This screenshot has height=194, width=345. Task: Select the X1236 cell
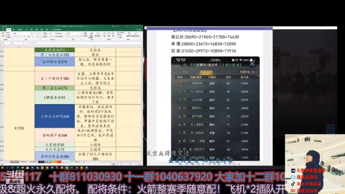point(19,128)
